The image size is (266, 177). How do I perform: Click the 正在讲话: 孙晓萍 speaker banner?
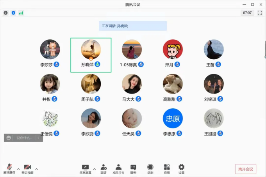[133, 26]
